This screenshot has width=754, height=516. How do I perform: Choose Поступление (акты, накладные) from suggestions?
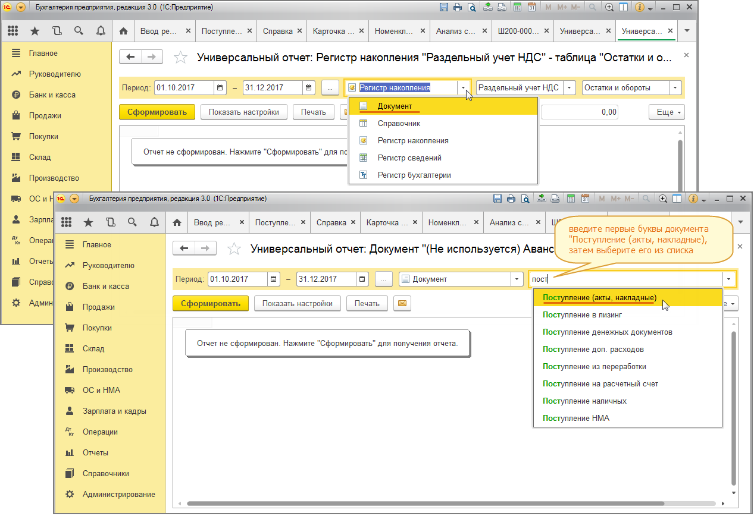pyautogui.click(x=628, y=297)
